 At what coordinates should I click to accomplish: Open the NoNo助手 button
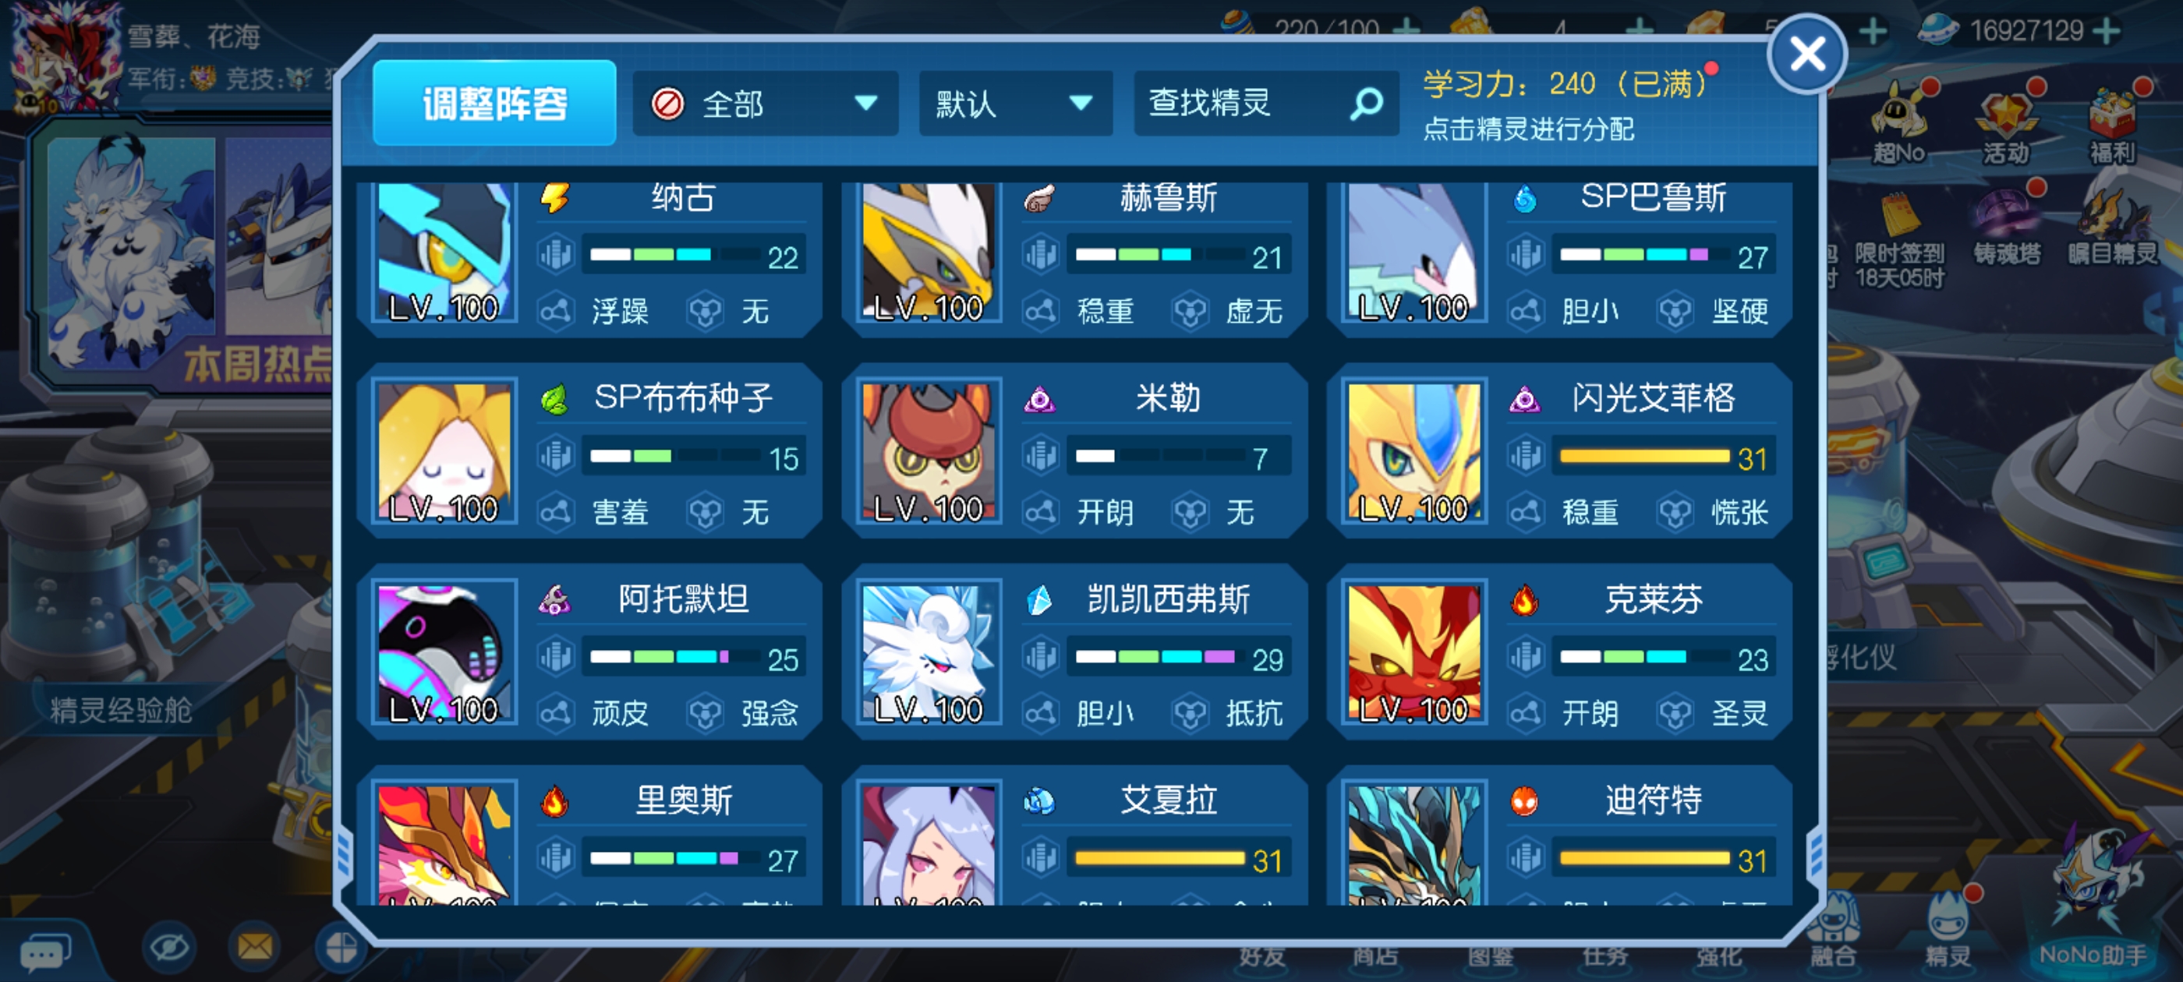(x=2093, y=907)
